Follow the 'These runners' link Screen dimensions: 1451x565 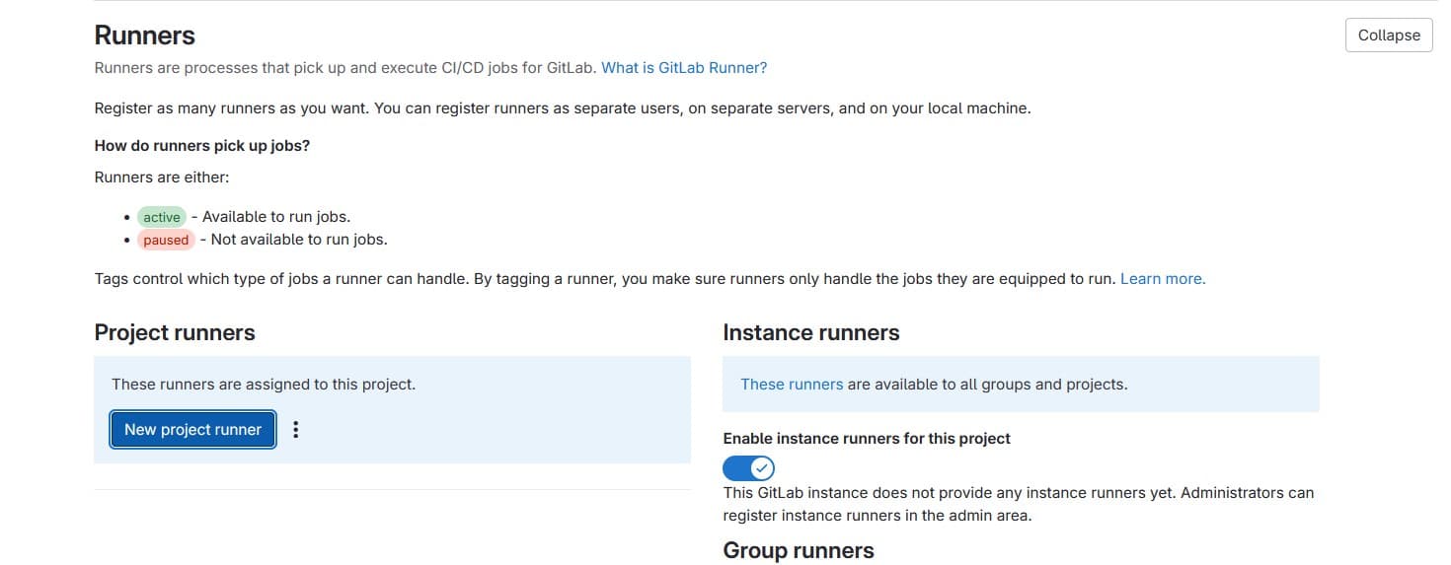tap(792, 385)
